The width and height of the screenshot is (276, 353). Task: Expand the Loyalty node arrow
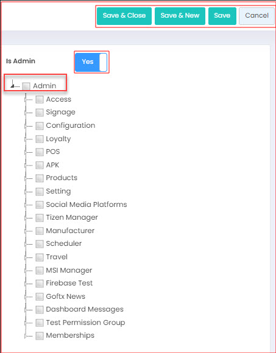[25, 139]
